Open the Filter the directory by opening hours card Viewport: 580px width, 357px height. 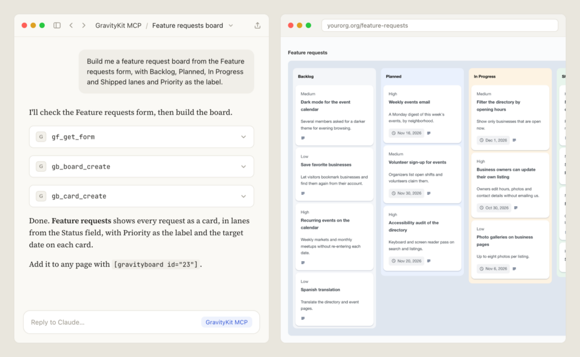(510, 118)
